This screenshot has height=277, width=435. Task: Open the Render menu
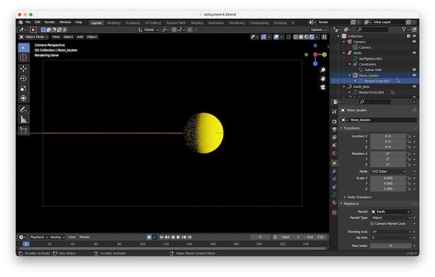[x=49, y=22]
